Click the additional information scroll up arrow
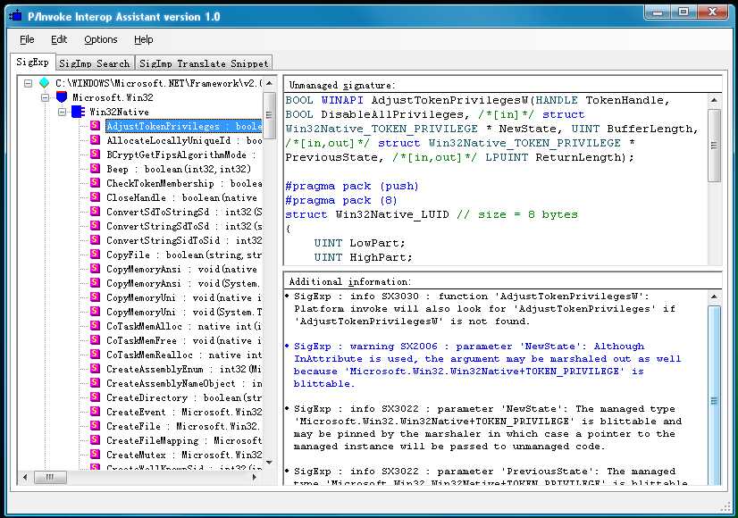738x518 pixels. point(715,297)
